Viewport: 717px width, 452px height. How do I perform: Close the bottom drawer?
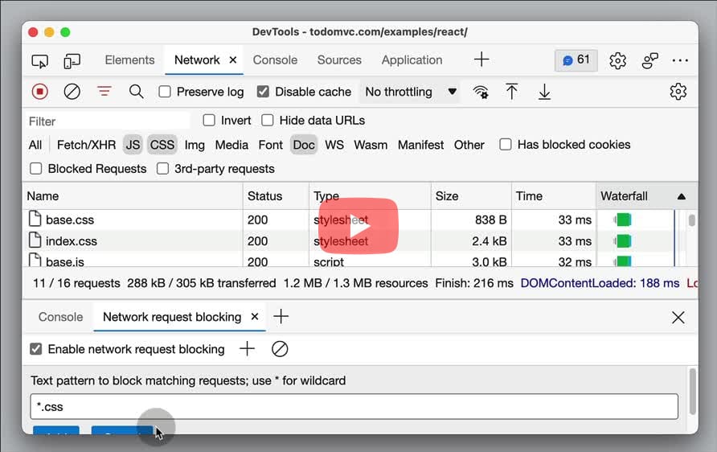click(678, 317)
